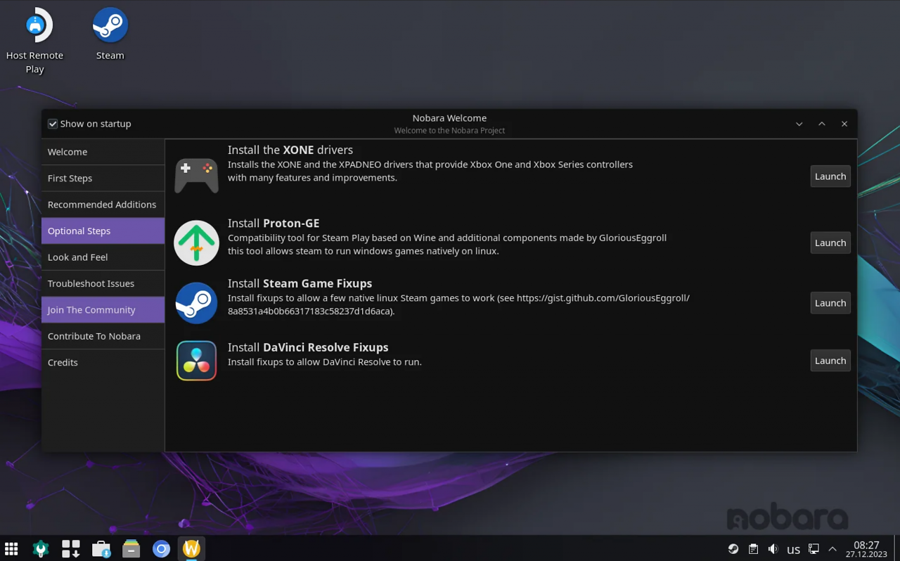This screenshot has width=900, height=561.
Task: Click the 27.12.2023 date in taskbar
Action: 866,555
